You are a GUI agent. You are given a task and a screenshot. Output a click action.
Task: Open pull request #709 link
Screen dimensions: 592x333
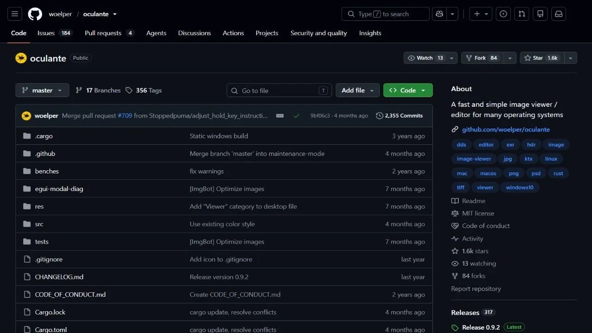click(125, 116)
